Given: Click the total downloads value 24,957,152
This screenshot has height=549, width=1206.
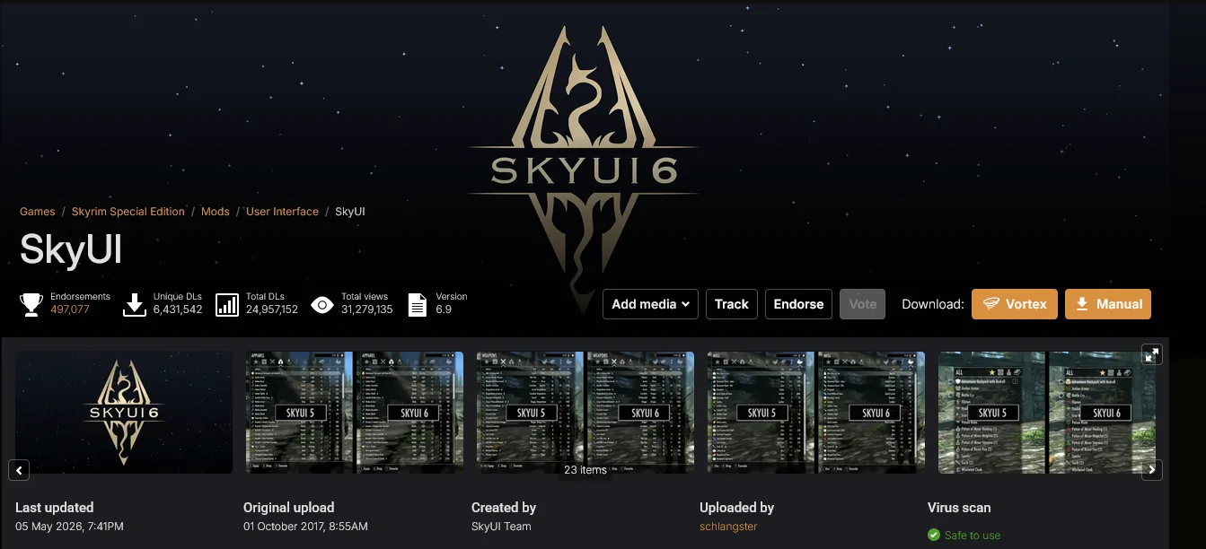Looking at the screenshot, I should coord(273,309).
